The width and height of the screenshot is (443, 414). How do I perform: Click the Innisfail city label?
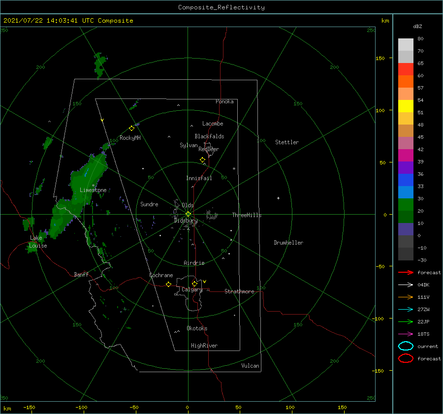(x=199, y=178)
